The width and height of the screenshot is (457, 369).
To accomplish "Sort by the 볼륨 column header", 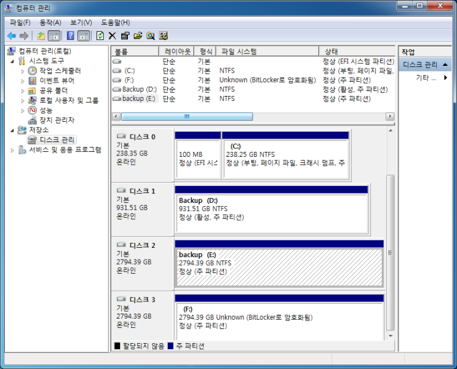I will [135, 51].
